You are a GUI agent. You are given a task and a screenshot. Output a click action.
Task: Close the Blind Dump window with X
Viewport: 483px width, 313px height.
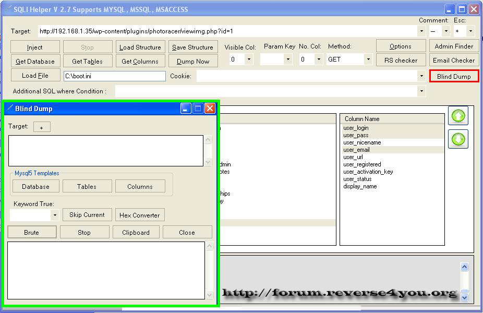210,109
